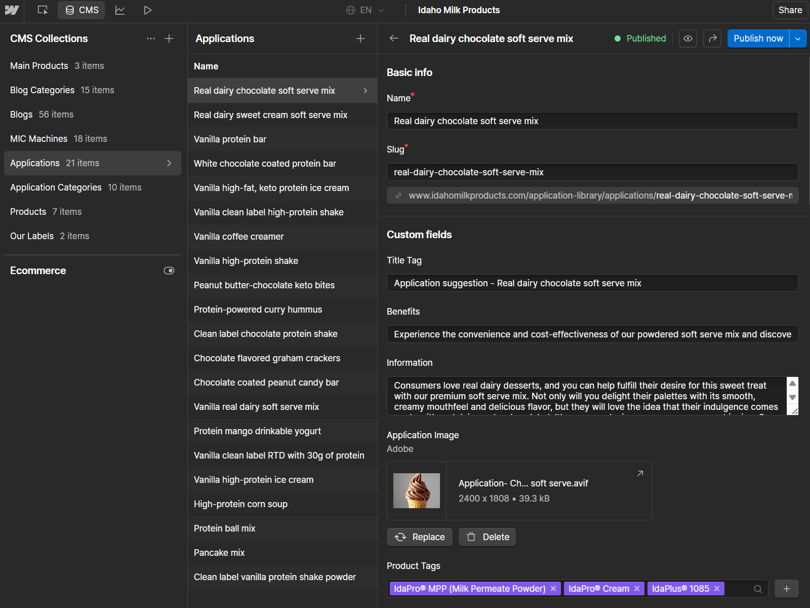Select Real dairy sweet cream soft serve mix
810x608 pixels.
click(x=282, y=115)
